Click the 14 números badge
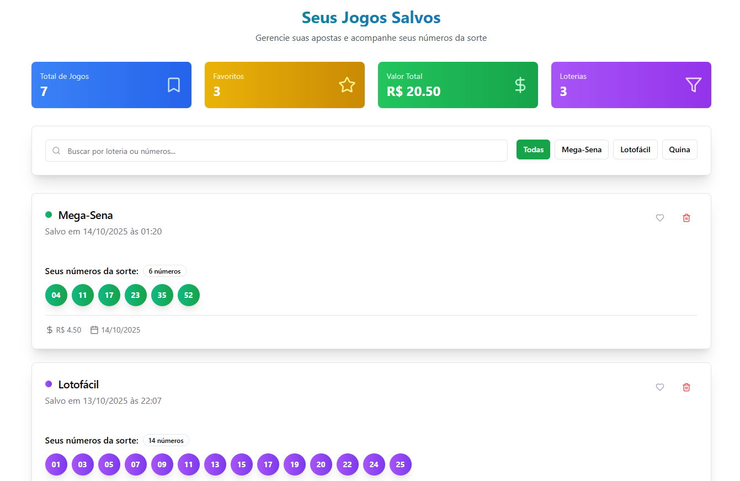This screenshot has height=481, width=740. coord(166,441)
